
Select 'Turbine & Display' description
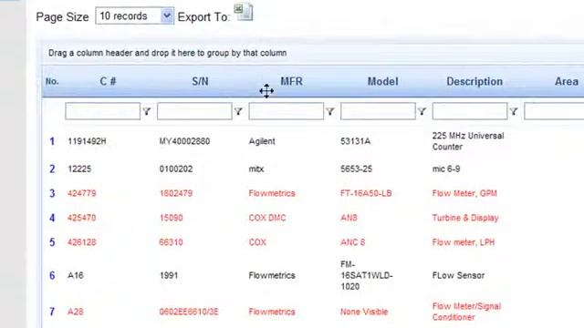click(465, 218)
